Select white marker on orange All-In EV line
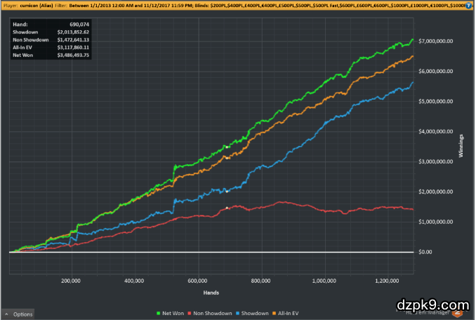The width and height of the screenshot is (476, 320). coord(227,158)
